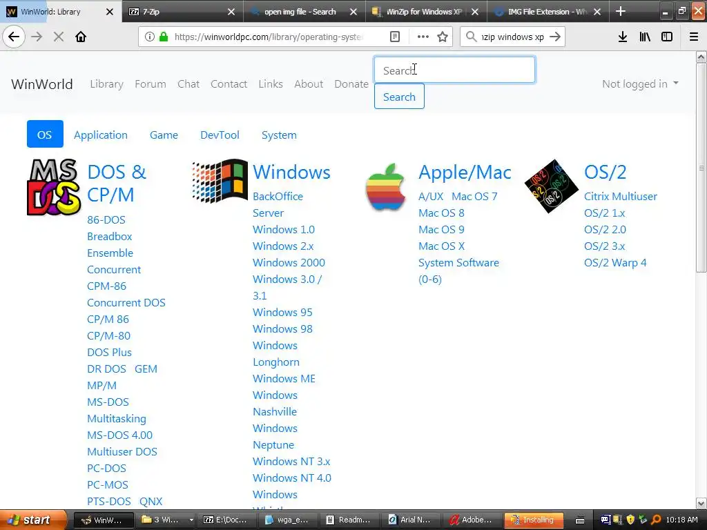Click the scrollbar up arrow

coord(701,57)
